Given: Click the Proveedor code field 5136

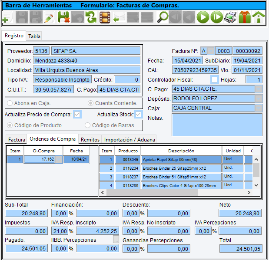Looking at the screenshot, I should tap(41, 51).
